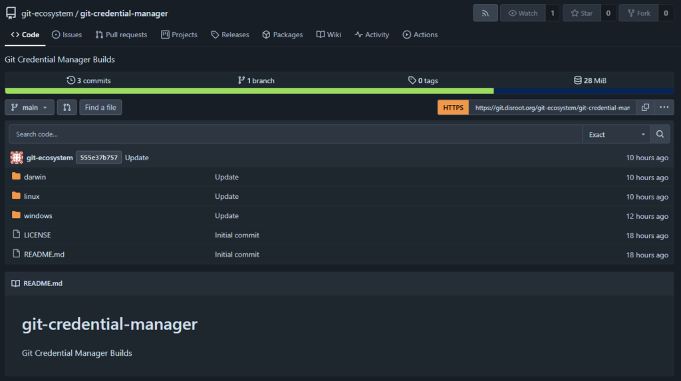
Task: Click the clone URL field
Action: [552, 107]
